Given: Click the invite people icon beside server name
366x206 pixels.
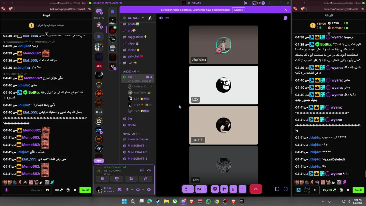Looking at the screenshot, I should pos(150,18).
